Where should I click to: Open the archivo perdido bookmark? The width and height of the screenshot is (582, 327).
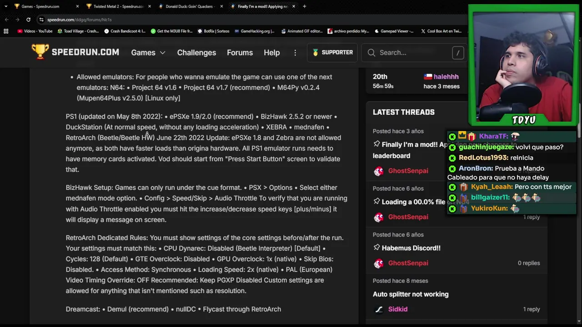tap(348, 31)
